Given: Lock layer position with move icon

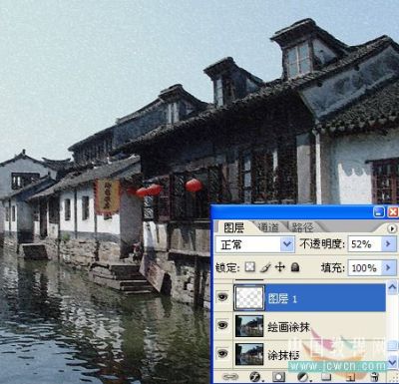Looking at the screenshot, I should [280, 267].
